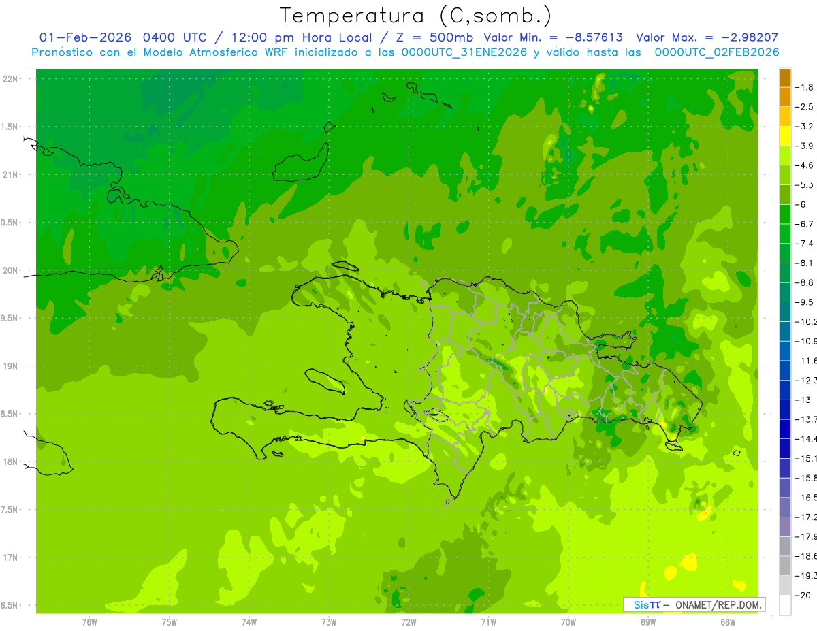Click the '74W' longitude label
Image resolution: width=817 pixels, height=631 pixels.
[249, 622]
